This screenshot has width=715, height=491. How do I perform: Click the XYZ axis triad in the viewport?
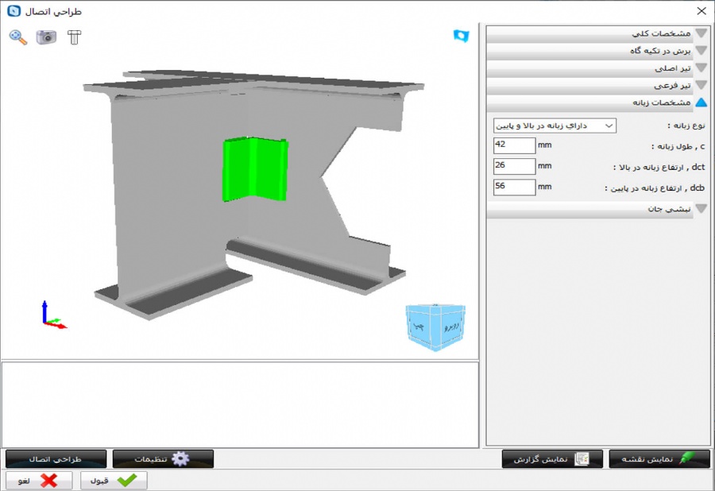(x=52, y=315)
